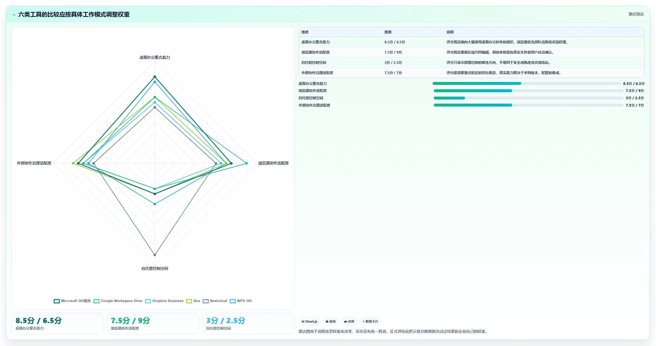The width and height of the screenshot is (656, 346).
Task: Click table cell 桌面办公整合能力 in first row
Action: pyautogui.click(x=315, y=42)
